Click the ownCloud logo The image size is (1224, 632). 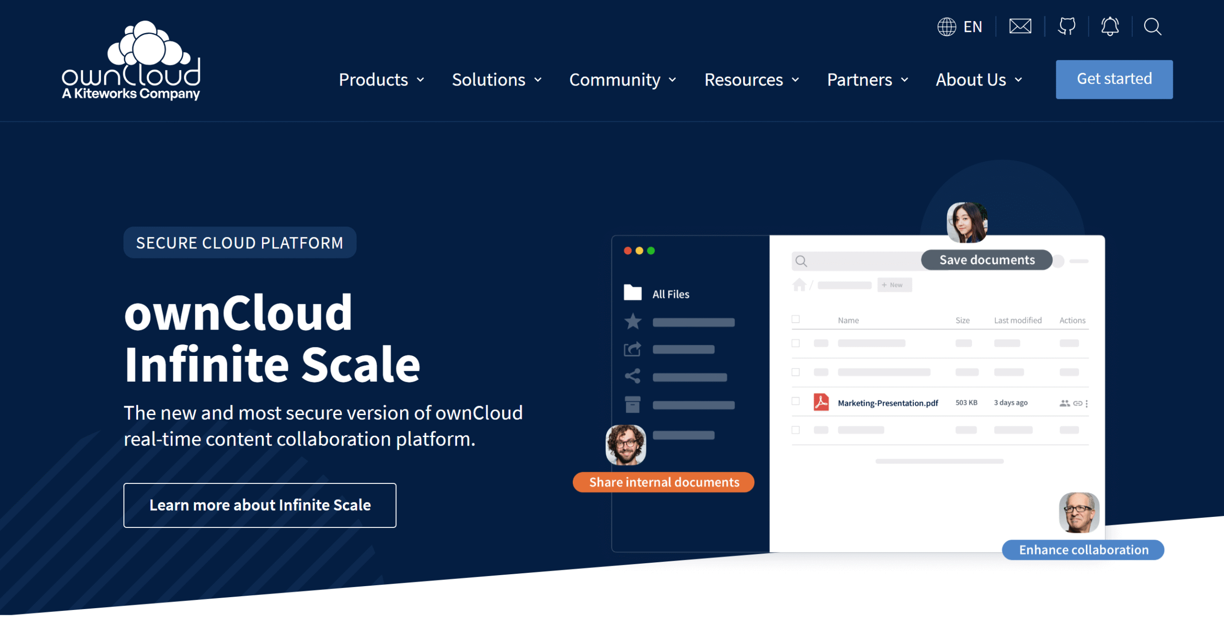131,60
